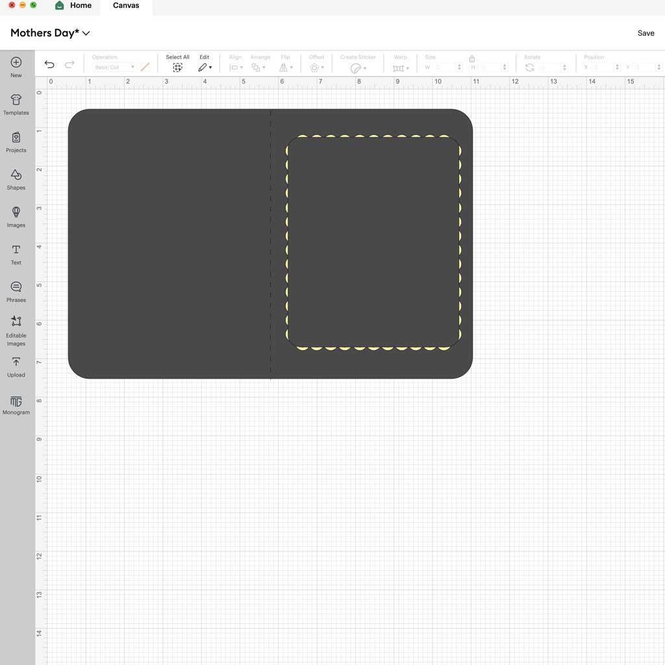Click the green fullscreen window button
The image size is (665, 665).
33,5
